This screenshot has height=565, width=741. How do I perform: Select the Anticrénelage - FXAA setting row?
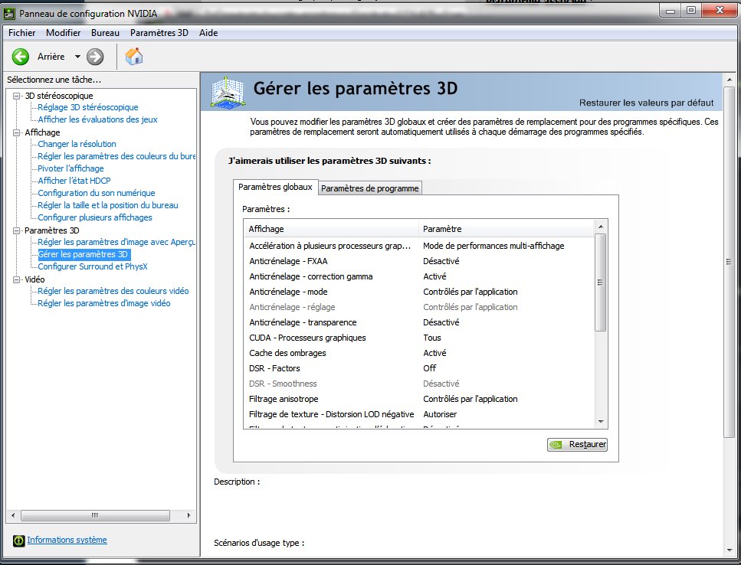pos(420,261)
